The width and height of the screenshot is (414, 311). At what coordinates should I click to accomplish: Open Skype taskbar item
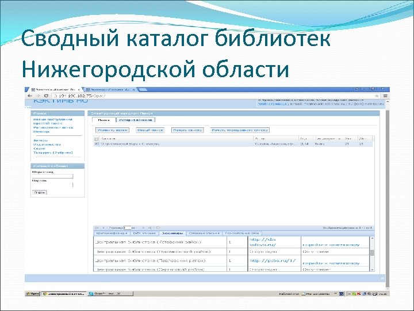110,294
